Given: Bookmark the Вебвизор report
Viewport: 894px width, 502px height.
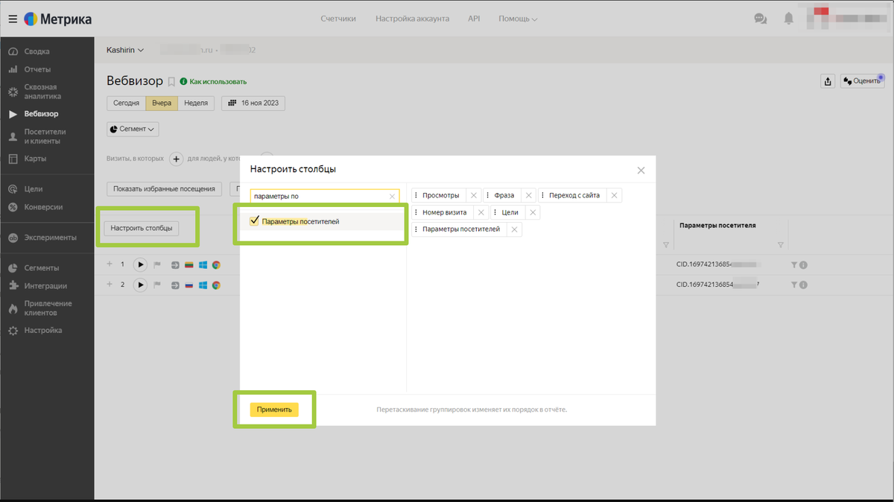Looking at the screenshot, I should tap(171, 81).
